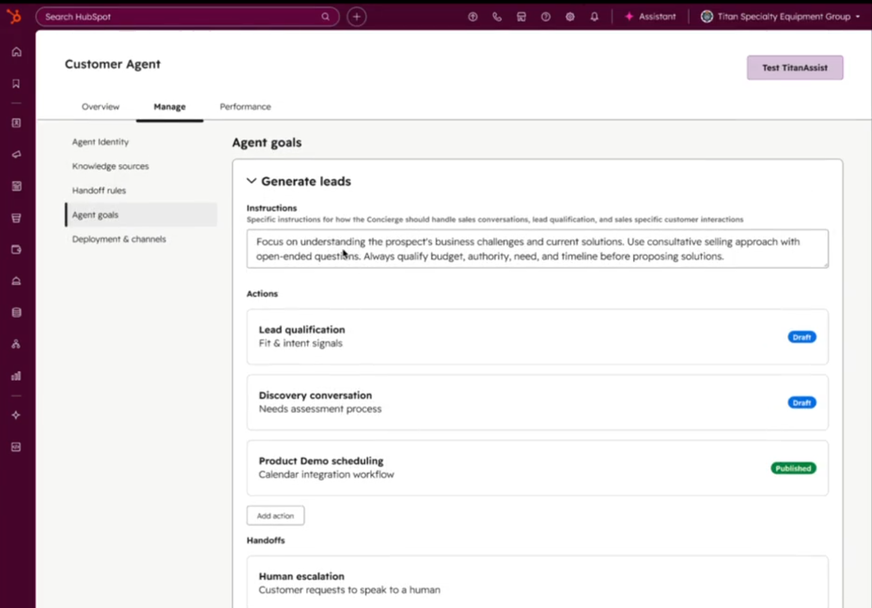
Task: Click Draft badge on Lead qualification
Action: pos(802,337)
